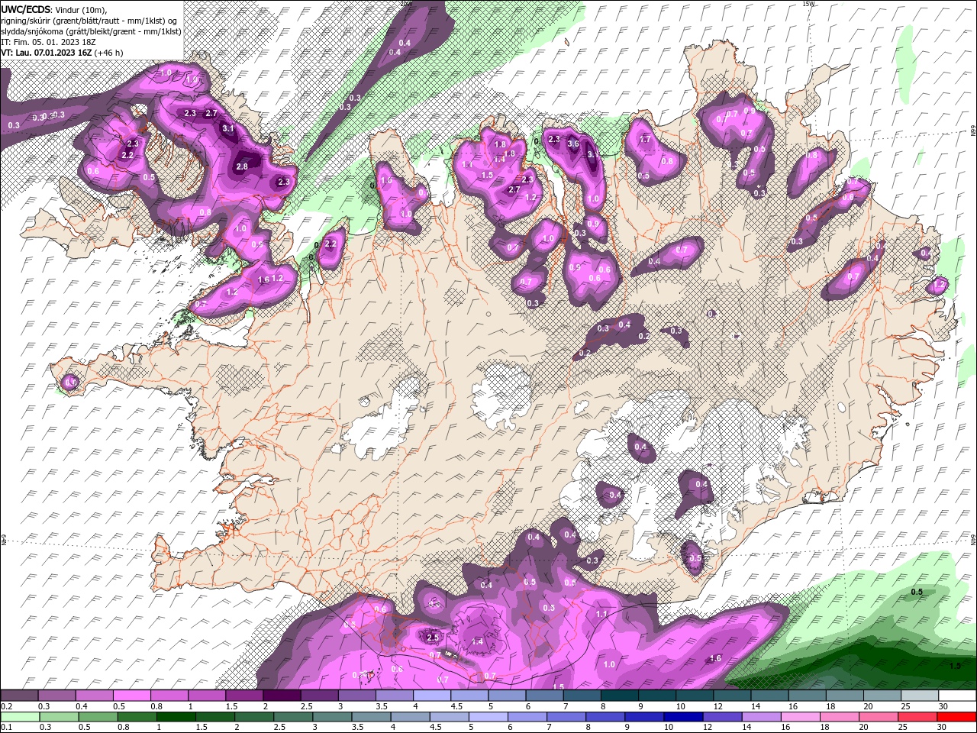Pick the 12 indigo rain legend swatch
977x733 pixels.
[x=722, y=716]
